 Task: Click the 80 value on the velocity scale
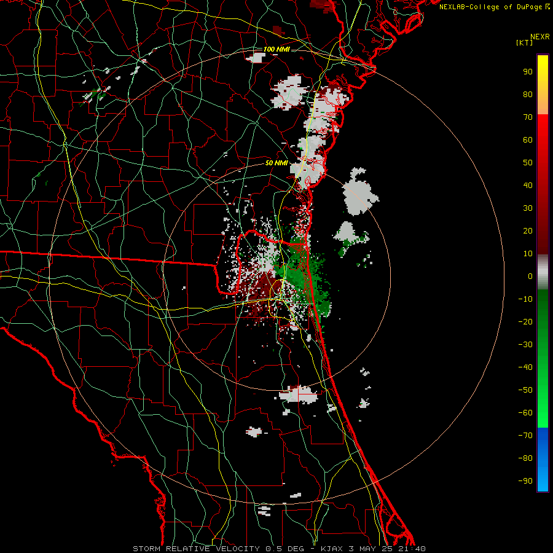(x=528, y=94)
